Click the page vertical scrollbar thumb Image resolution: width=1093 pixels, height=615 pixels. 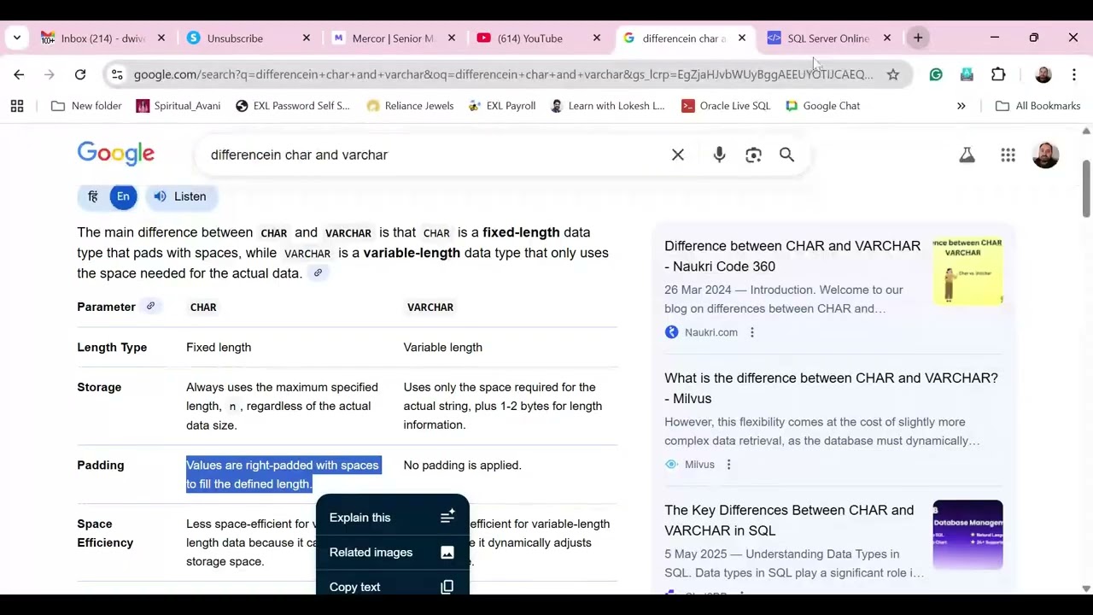[1086, 188]
